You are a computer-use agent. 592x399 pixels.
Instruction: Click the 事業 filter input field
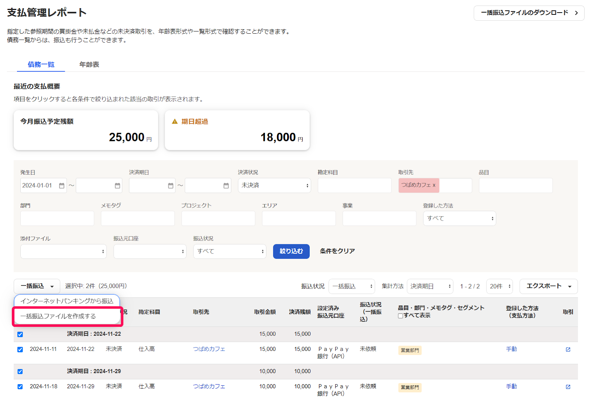click(x=379, y=218)
